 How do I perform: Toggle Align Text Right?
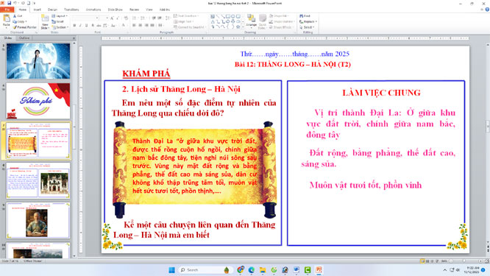pyautogui.click(x=146, y=25)
